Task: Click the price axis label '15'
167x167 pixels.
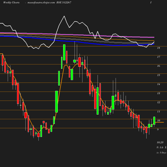Action: click(x=159, y=75)
